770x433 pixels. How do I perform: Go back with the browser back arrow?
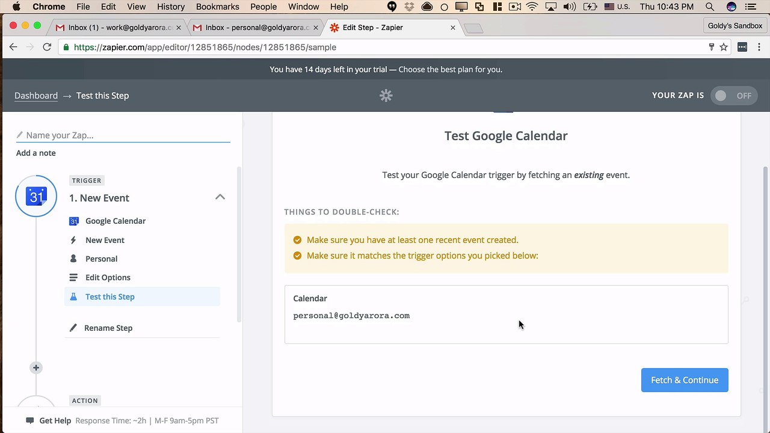[13, 47]
